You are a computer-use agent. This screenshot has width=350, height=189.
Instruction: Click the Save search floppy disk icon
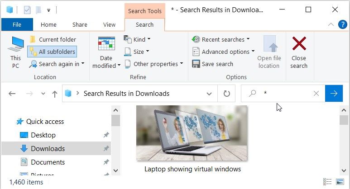pyautogui.click(x=196, y=64)
